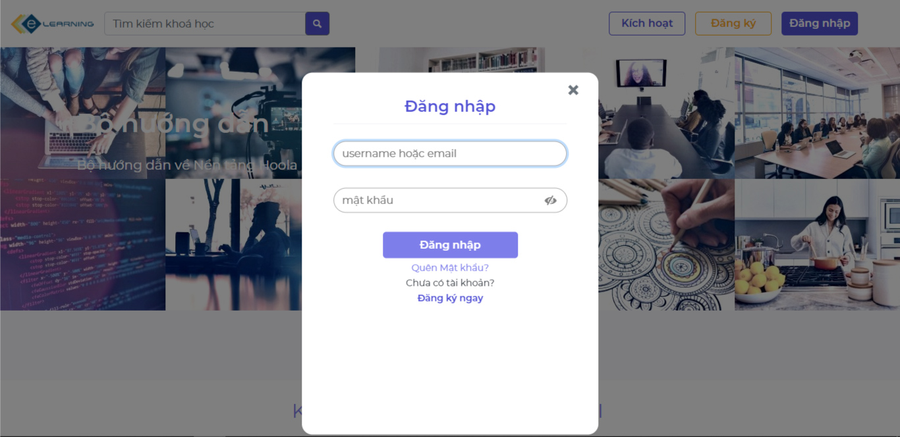
Task: Click the video call meeting room image
Action: pyautogui.click(x=666, y=113)
